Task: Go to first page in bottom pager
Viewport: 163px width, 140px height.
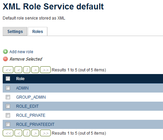Action: tap(8, 133)
